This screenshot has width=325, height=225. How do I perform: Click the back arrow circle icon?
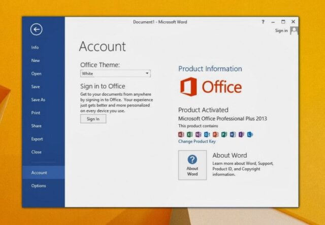[x=36, y=30]
